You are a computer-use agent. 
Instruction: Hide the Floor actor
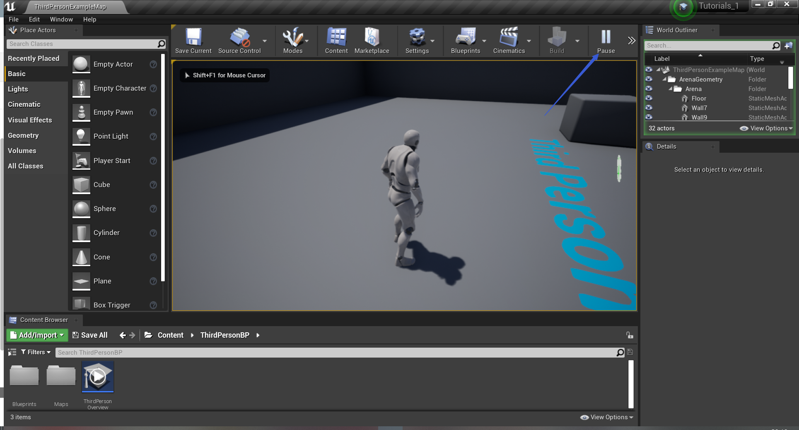tap(649, 98)
